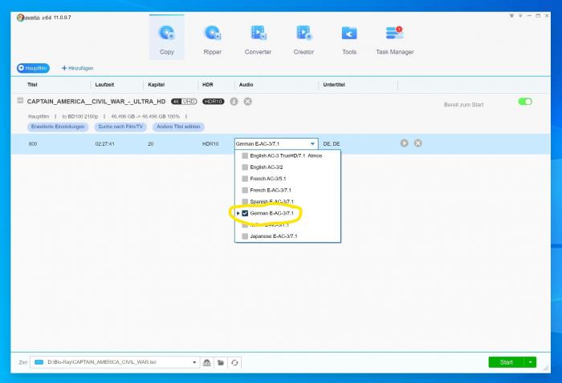Check English AC-3 TrueHD/7.1 Atmos audio

click(x=246, y=155)
